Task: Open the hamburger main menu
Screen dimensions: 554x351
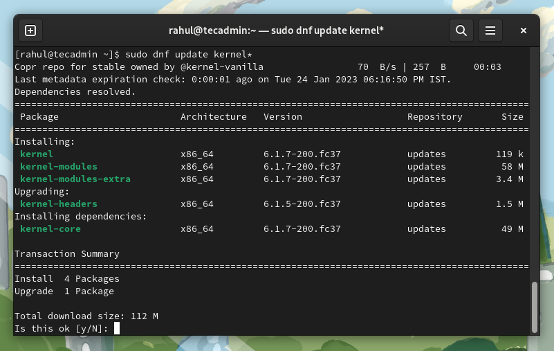Action: [x=490, y=30]
